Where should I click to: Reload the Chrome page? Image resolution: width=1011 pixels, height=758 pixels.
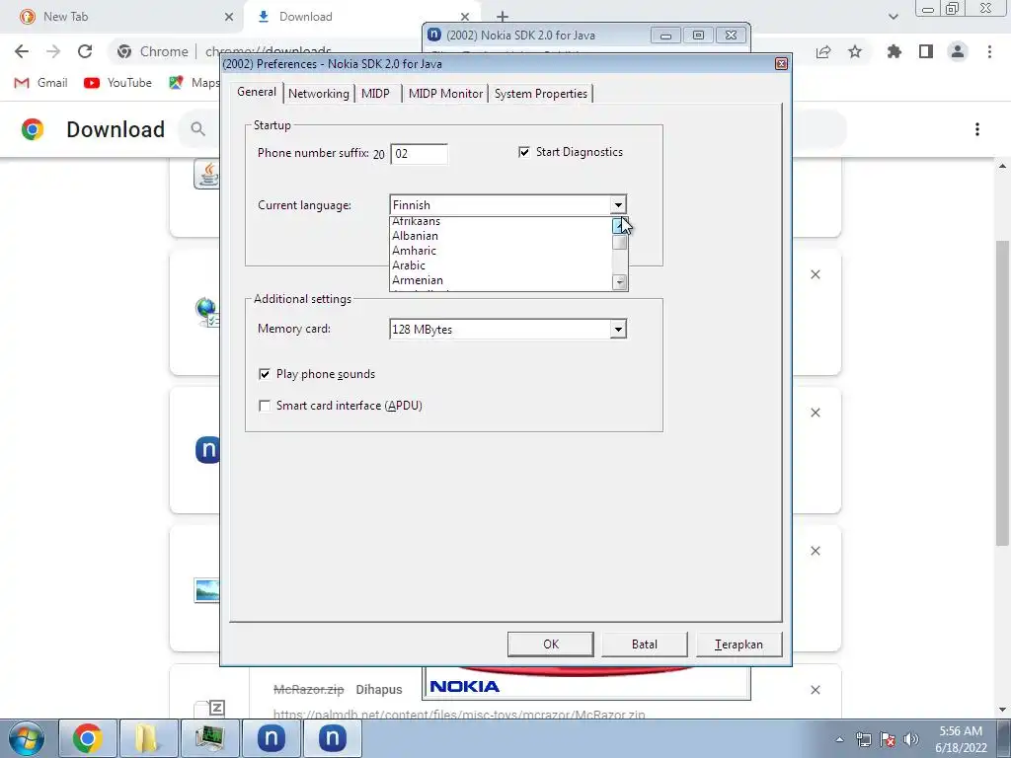pyautogui.click(x=85, y=51)
